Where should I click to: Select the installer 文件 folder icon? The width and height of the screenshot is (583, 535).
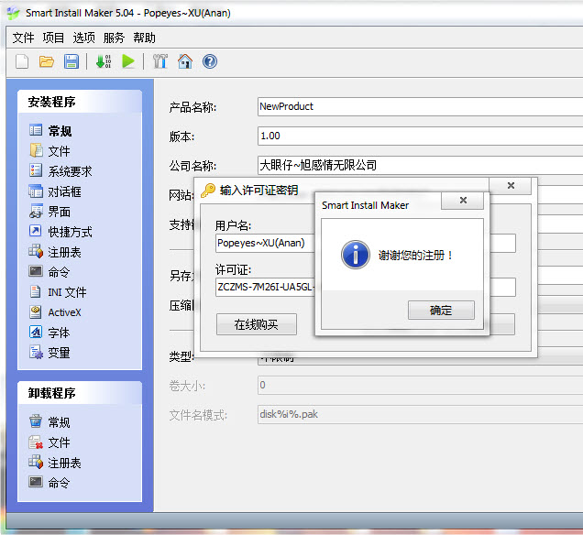[36, 150]
